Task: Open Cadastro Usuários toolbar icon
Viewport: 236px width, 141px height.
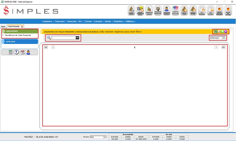Action: [167, 11]
